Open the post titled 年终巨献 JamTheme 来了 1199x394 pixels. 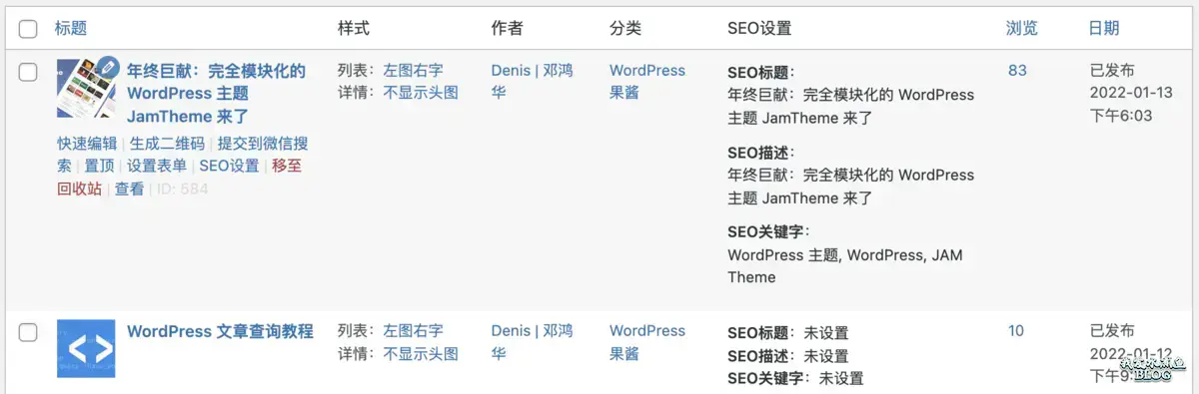click(216, 94)
